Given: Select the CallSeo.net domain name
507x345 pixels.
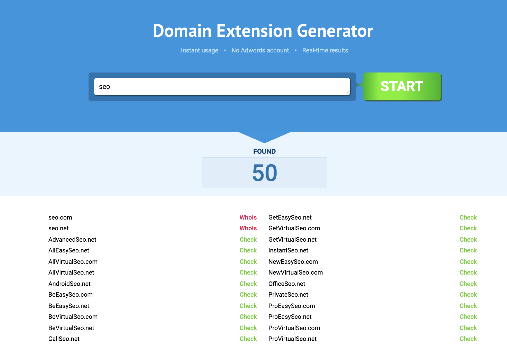Looking at the screenshot, I should tap(64, 339).
